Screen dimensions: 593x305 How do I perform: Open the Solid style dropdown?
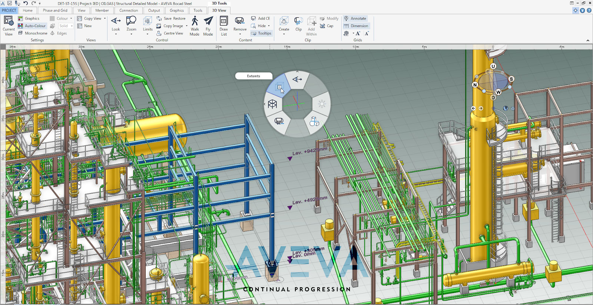[66, 26]
